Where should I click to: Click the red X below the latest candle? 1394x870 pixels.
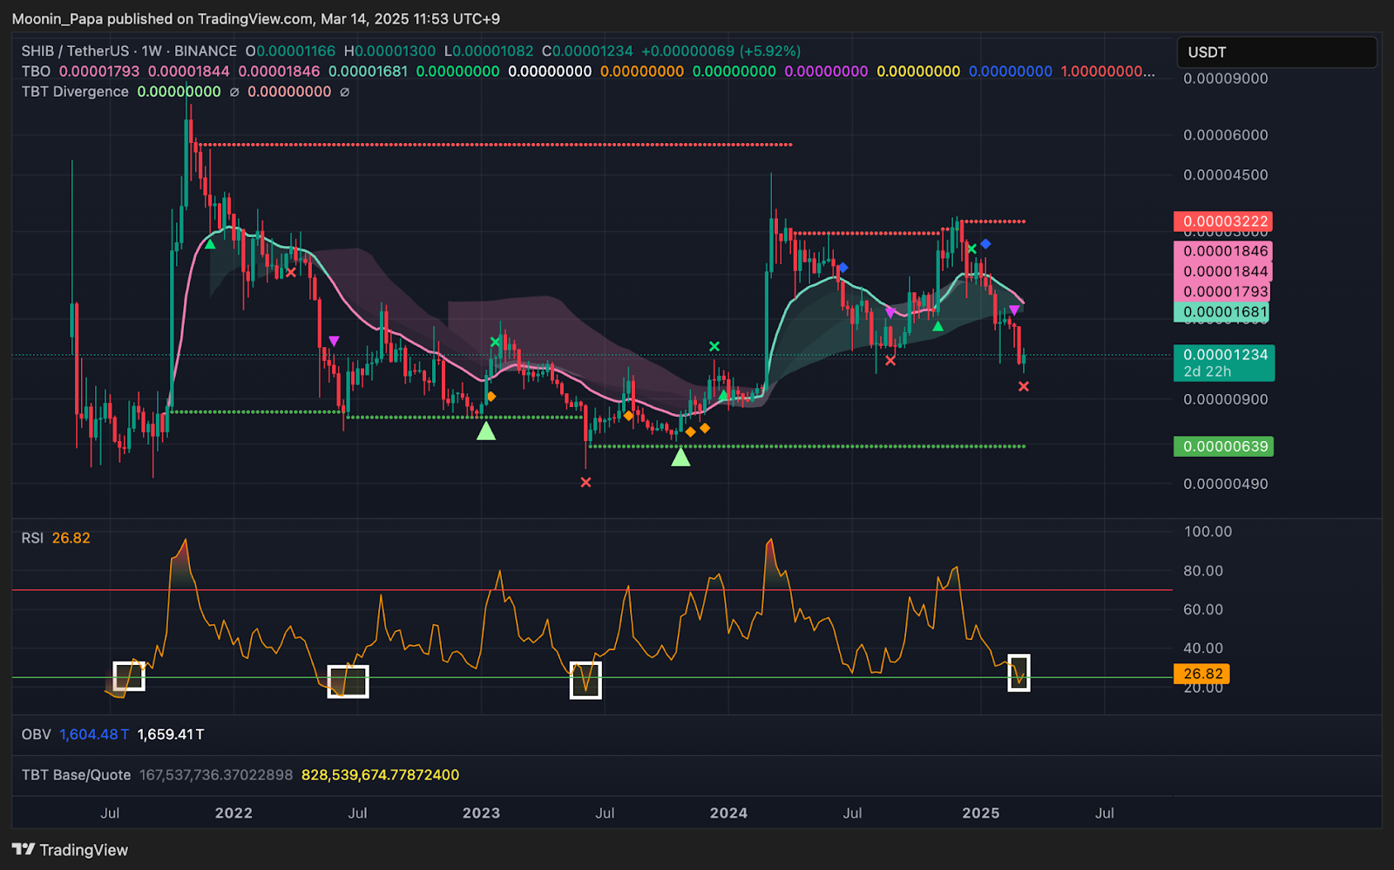pos(1024,386)
